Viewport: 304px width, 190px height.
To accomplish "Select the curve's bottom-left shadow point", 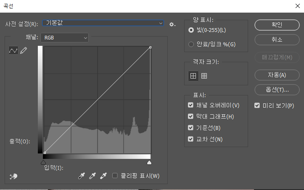I will coord(45,153).
